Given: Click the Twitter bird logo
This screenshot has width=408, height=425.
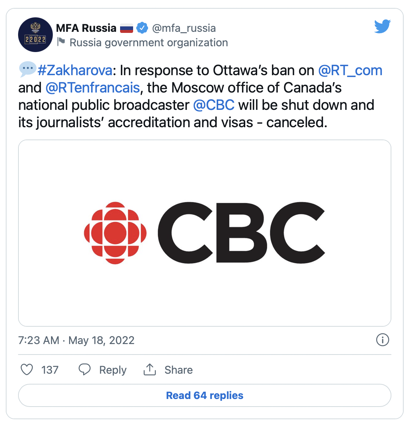Looking at the screenshot, I should tap(382, 26).
